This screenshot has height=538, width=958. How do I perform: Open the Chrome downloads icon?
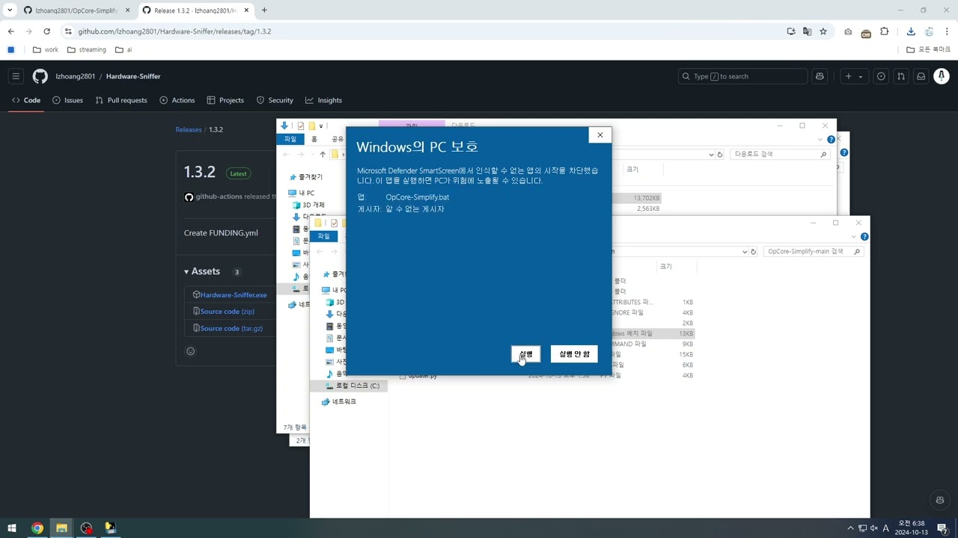click(911, 31)
